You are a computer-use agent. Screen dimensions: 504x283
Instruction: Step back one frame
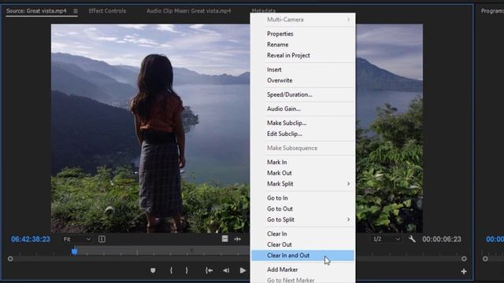226,270
